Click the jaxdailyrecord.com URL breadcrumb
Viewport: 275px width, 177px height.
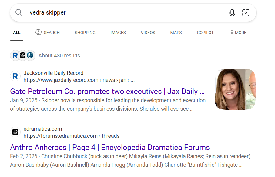click(79, 80)
